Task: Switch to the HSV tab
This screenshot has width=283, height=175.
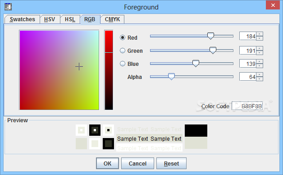Action: point(50,19)
